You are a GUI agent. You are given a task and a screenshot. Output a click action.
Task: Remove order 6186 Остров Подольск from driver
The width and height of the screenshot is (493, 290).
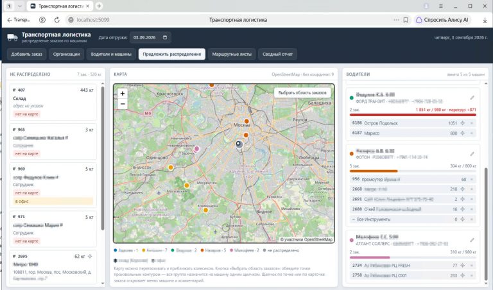pos(472,123)
